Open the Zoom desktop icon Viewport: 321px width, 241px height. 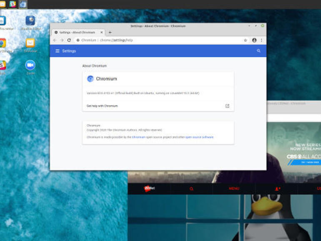click(x=30, y=65)
